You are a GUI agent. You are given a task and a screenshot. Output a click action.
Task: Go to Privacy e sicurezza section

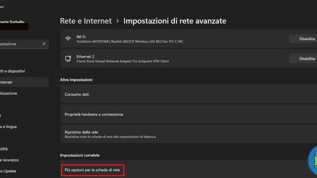click(x=9, y=160)
